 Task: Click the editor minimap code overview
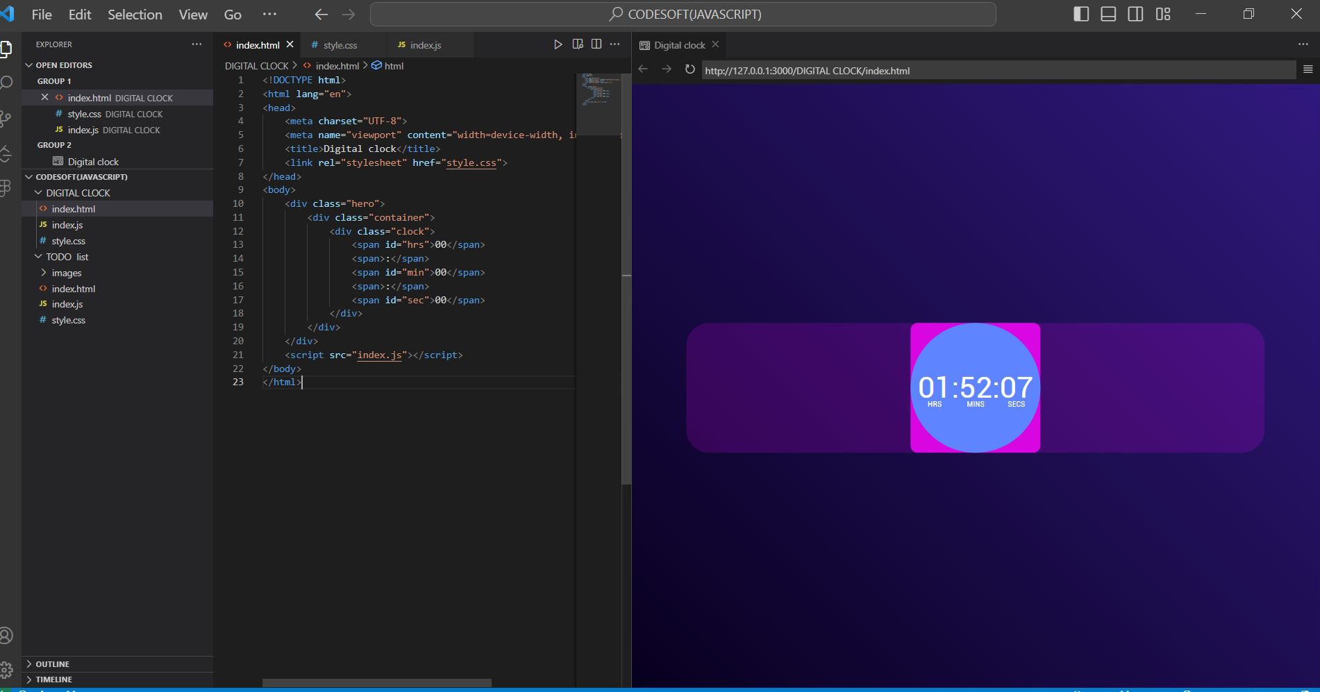coord(598,104)
